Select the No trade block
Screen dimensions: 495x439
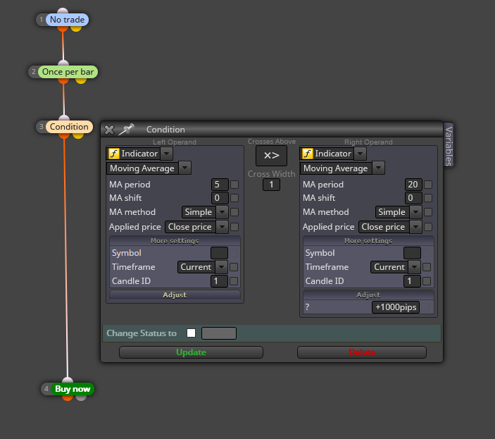[x=67, y=20]
